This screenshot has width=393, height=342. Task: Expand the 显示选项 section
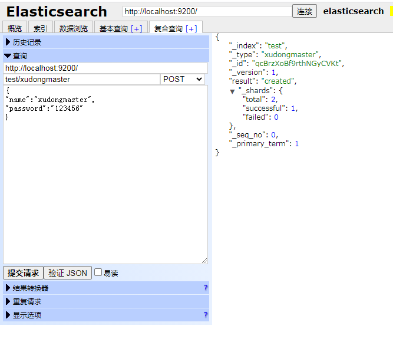[106, 315]
